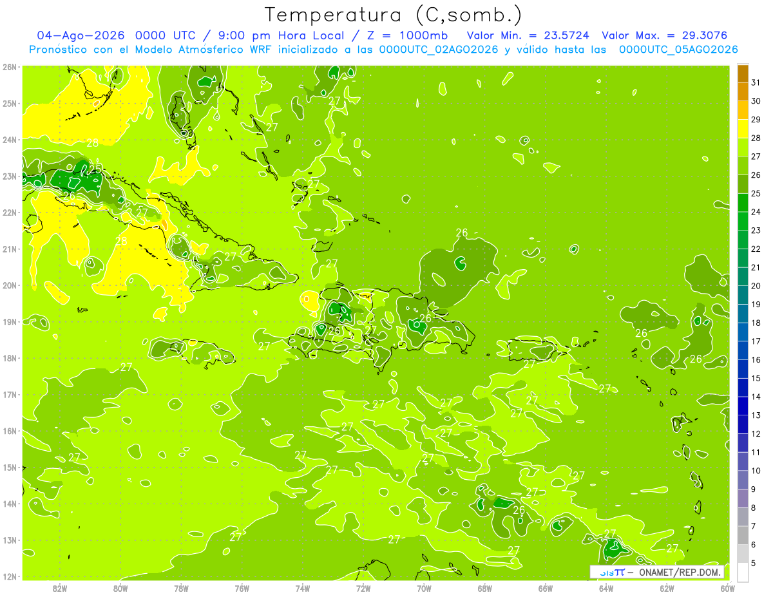Click the '12N' latitude axis label
773x597 pixels.
point(10,576)
